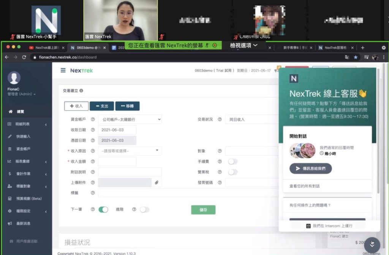This screenshot has height=255, width=389.
Task: Click the help icon next to 憑證日期
Action: coord(93,140)
